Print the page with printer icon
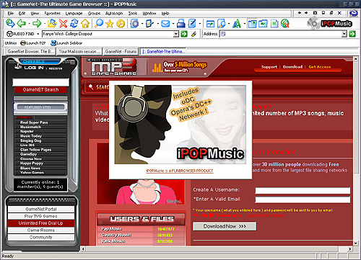 [x=180, y=24]
